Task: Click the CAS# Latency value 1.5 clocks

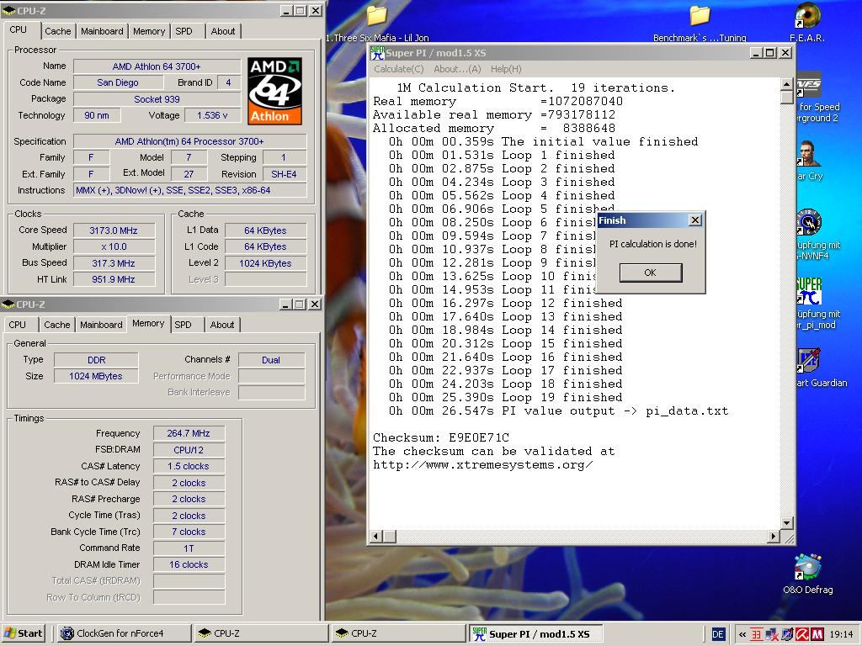Action: pos(189,466)
